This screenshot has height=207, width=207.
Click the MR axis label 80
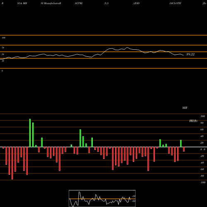click(202, 123)
